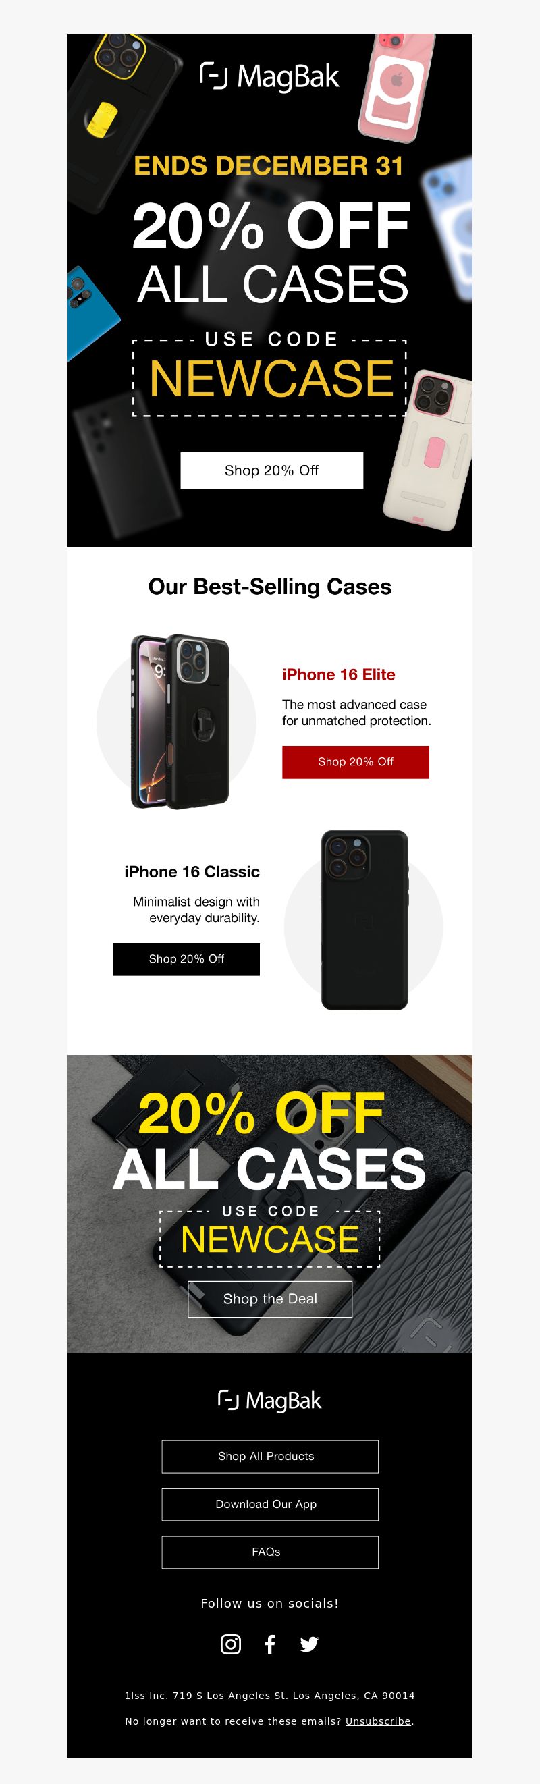
Task: Click the NEWCASE code in the lower banner
Action: pos(270,1239)
